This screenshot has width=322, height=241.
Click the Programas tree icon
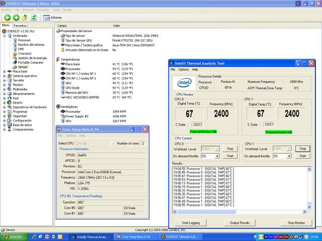click(10, 111)
